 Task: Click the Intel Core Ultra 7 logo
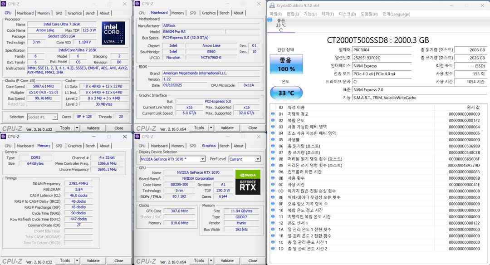coord(113,33)
